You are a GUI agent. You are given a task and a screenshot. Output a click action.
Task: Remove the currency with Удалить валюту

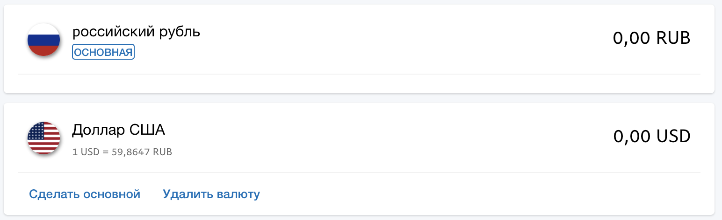pos(211,194)
